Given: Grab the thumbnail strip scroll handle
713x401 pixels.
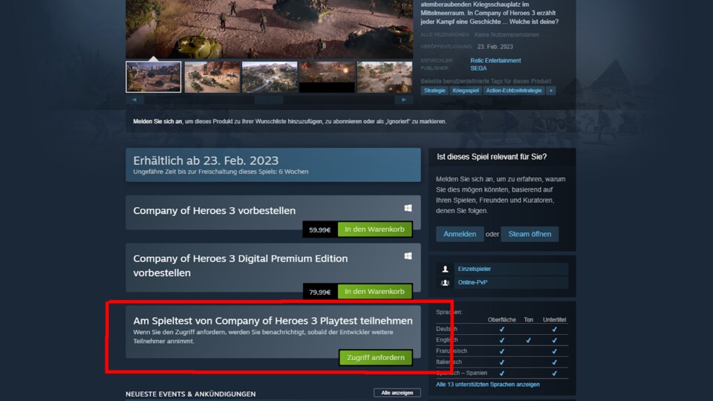Looking at the screenshot, I should [x=269, y=100].
